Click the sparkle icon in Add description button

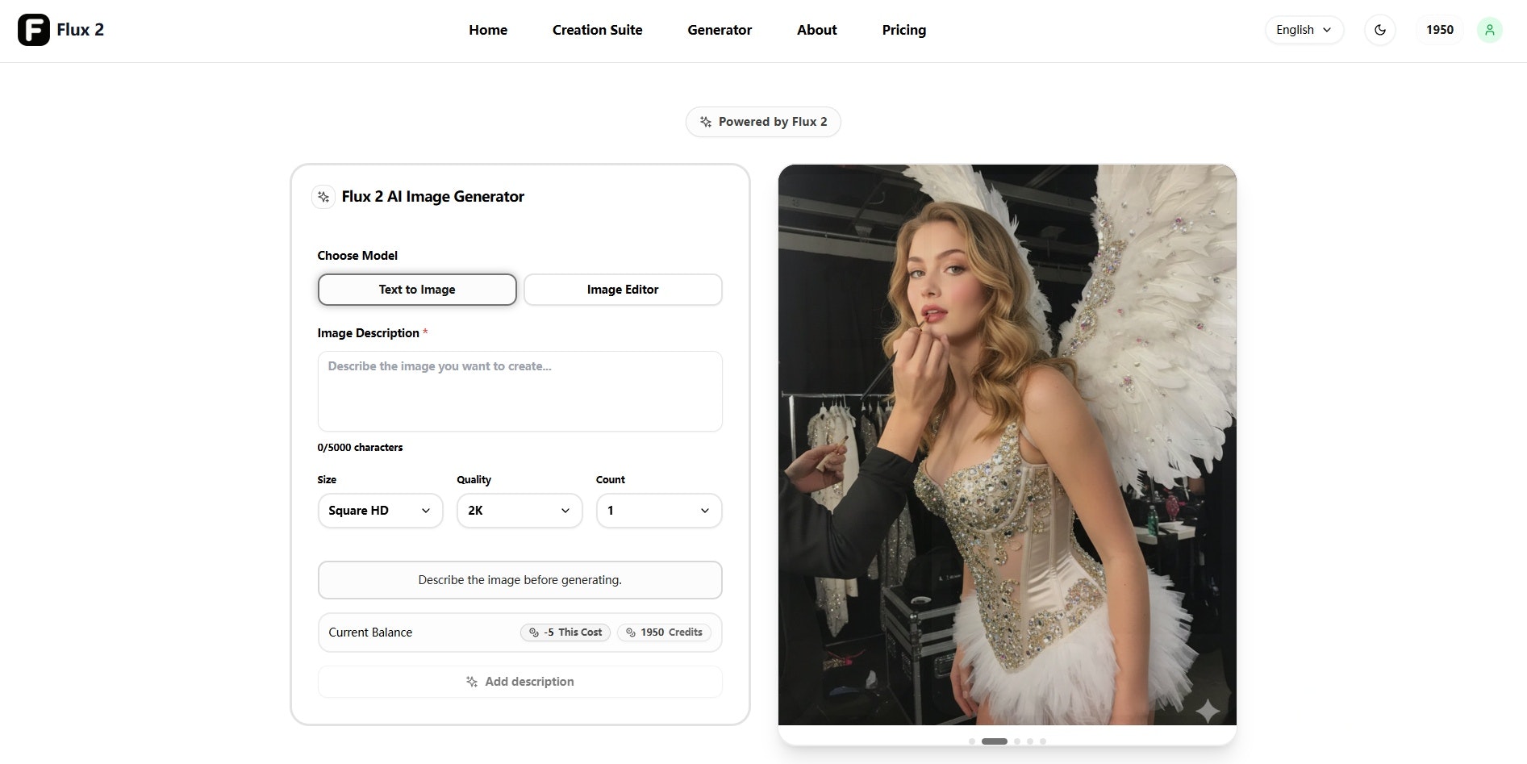[472, 682]
